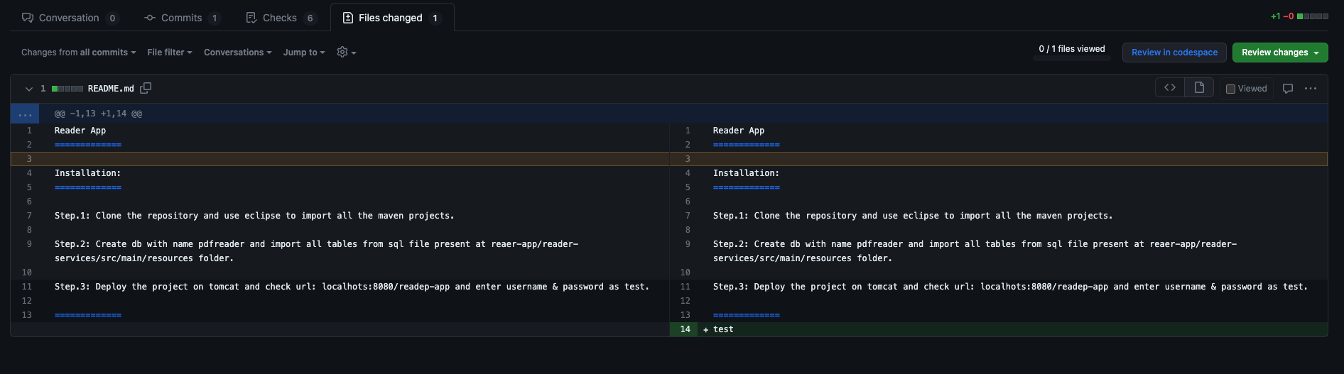This screenshot has width=1344, height=374.
Task: Click the Files changed diff icon
Action: (348, 18)
